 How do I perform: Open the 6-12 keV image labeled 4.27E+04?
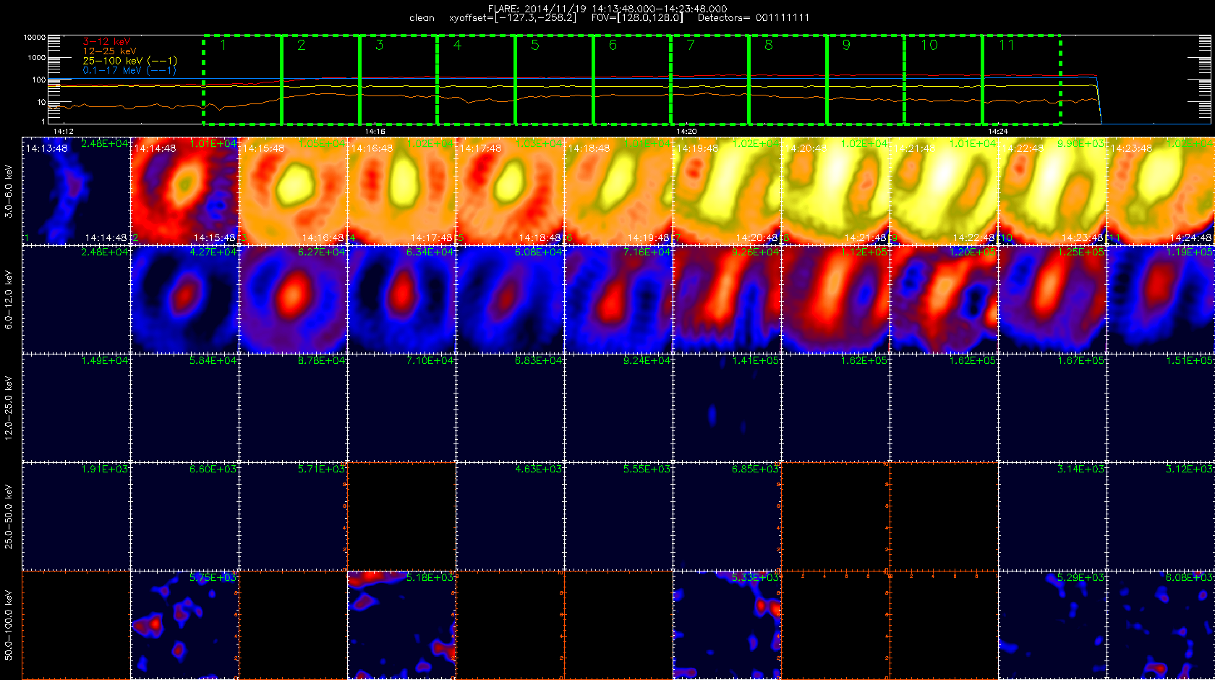185,299
